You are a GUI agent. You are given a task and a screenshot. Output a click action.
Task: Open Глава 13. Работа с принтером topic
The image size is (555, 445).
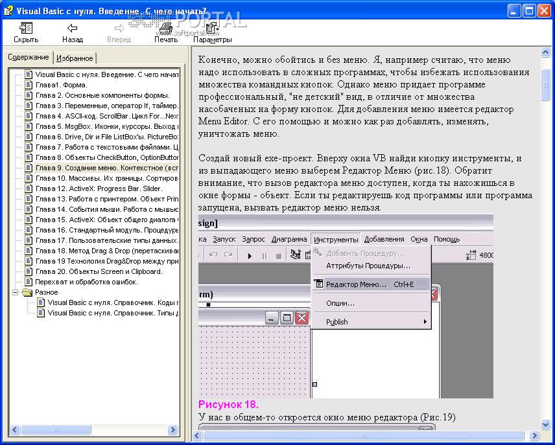tap(106, 199)
